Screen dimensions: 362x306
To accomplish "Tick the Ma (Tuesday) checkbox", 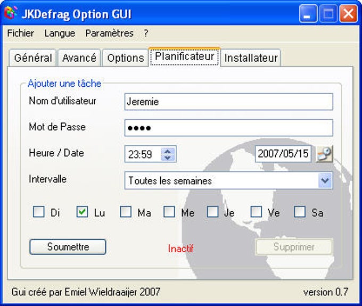I will pyautogui.click(x=126, y=212).
